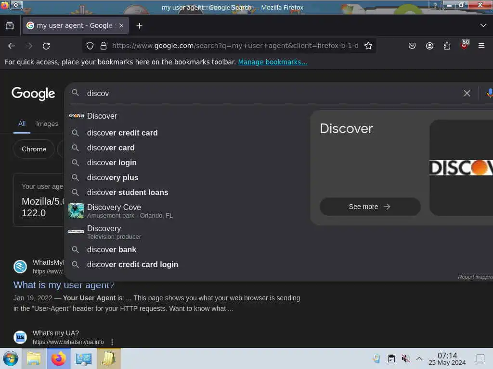Click the taskbar clock showing 07:14
Image resolution: width=493 pixels, height=369 pixels.
[447, 358]
